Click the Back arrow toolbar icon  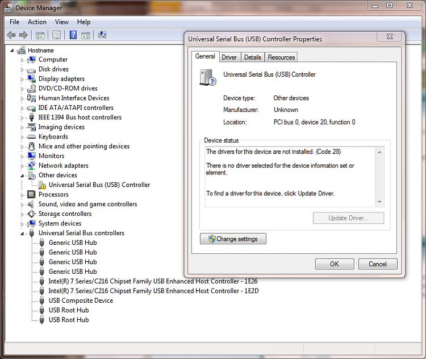coord(11,35)
